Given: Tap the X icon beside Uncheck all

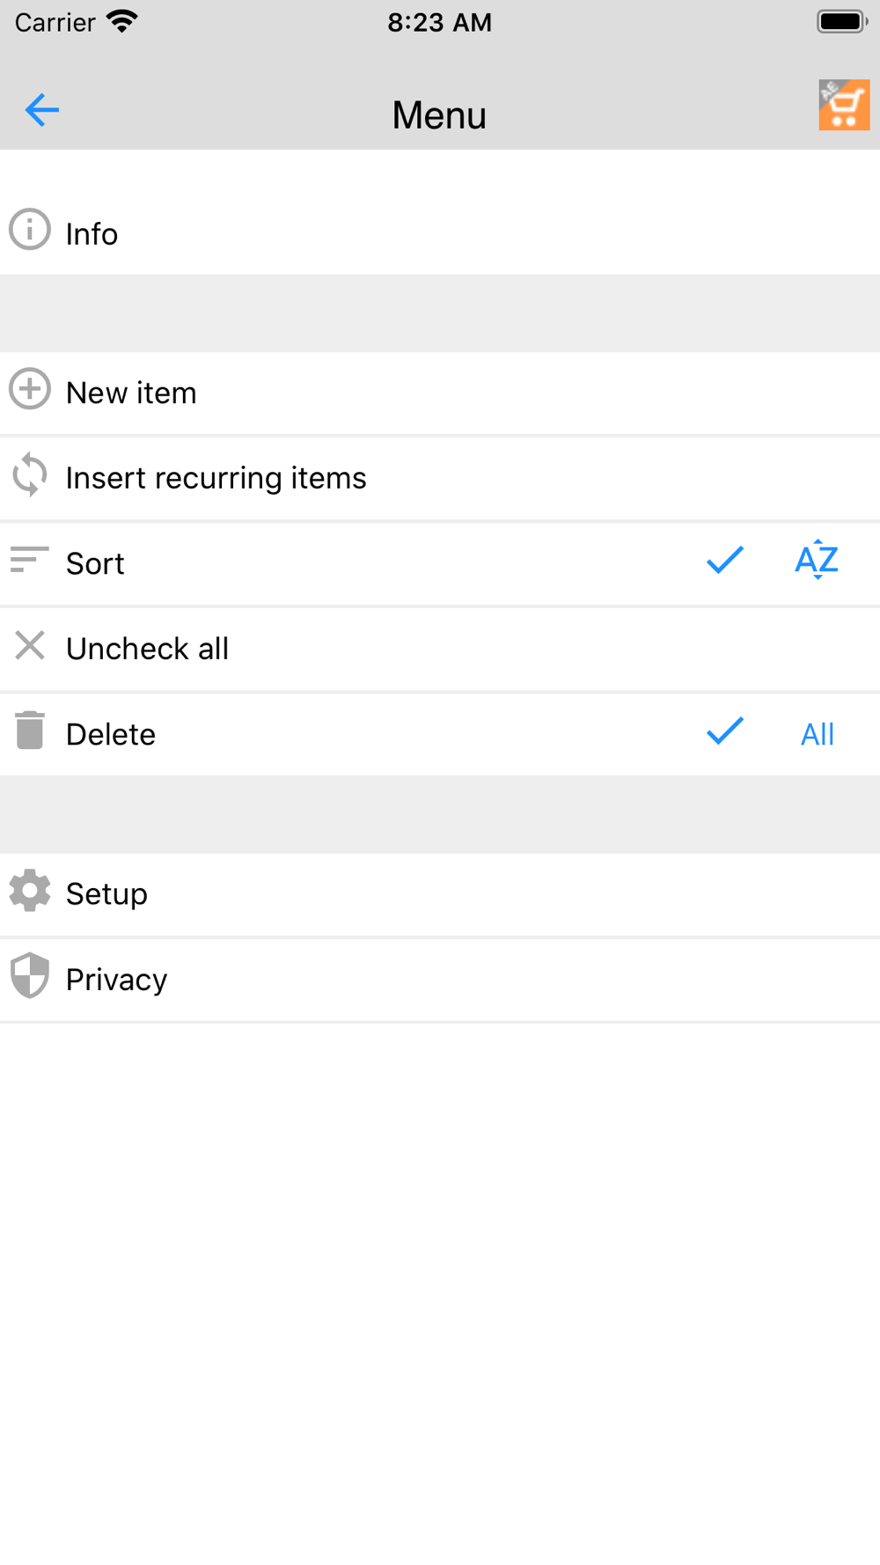Looking at the screenshot, I should (x=30, y=645).
